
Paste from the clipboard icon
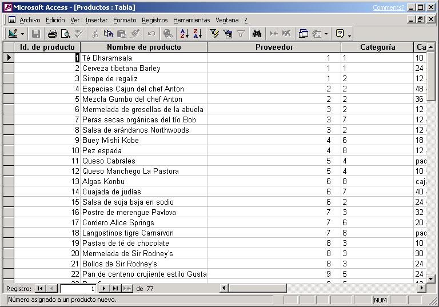click(122, 34)
